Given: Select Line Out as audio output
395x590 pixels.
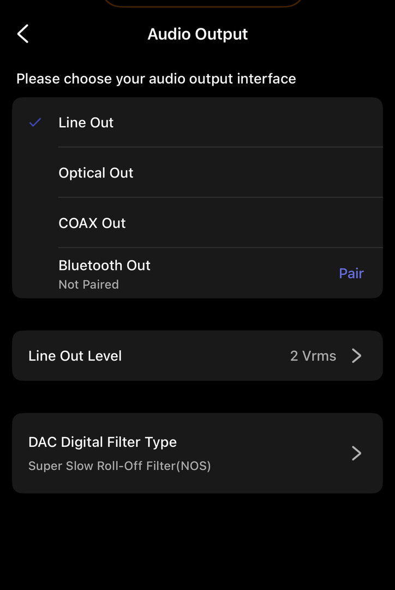Looking at the screenshot, I should tap(86, 123).
